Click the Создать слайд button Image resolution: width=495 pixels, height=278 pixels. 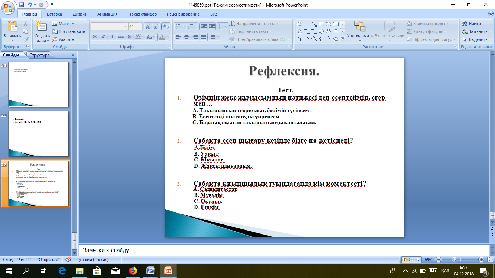[42, 32]
